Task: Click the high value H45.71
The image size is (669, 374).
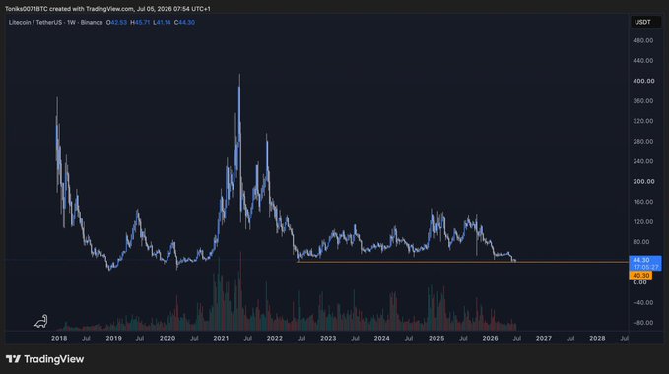Action: click(x=140, y=23)
